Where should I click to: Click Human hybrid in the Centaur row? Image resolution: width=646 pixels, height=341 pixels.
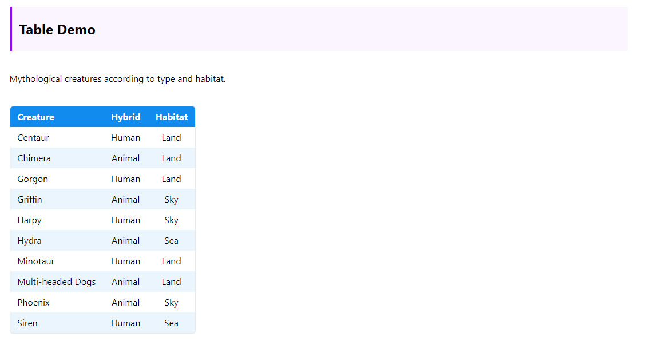[x=125, y=138]
